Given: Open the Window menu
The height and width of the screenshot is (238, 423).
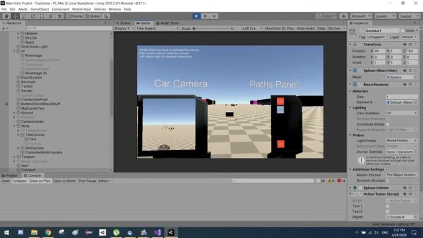Looking at the screenshot, I should (x=114, y=9).
